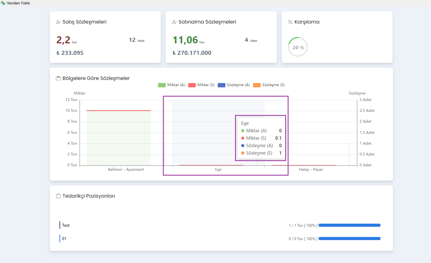Click the Tedarikçi Pozisyonları bag icon
The width and height of the screenshot is (431, 263).
pyautogui.click(x=58, y=196)
